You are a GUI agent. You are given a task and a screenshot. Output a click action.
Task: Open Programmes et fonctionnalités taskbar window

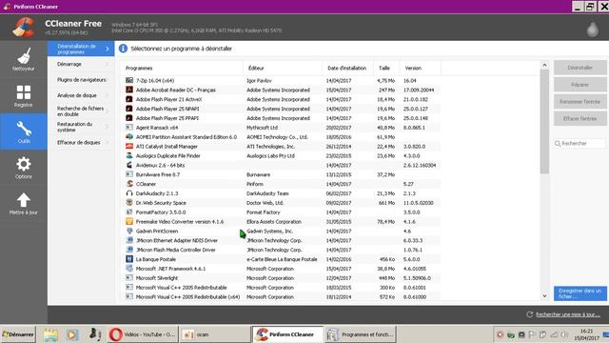point(360,334)
